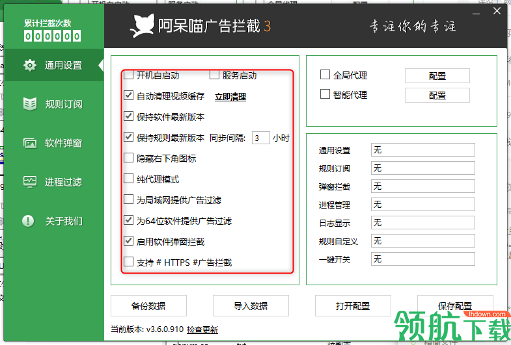Uncheck 为64位软件提供广告过滤
The image size is (511, 345).
pyautogui.click(x=129, y=220)
